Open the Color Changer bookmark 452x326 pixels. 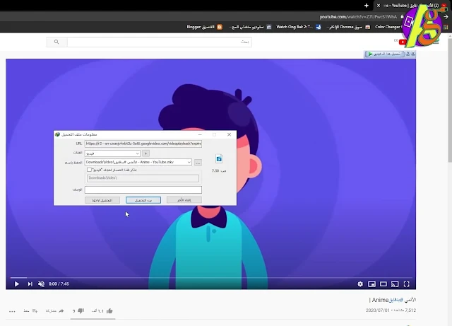tap(388, 27)
